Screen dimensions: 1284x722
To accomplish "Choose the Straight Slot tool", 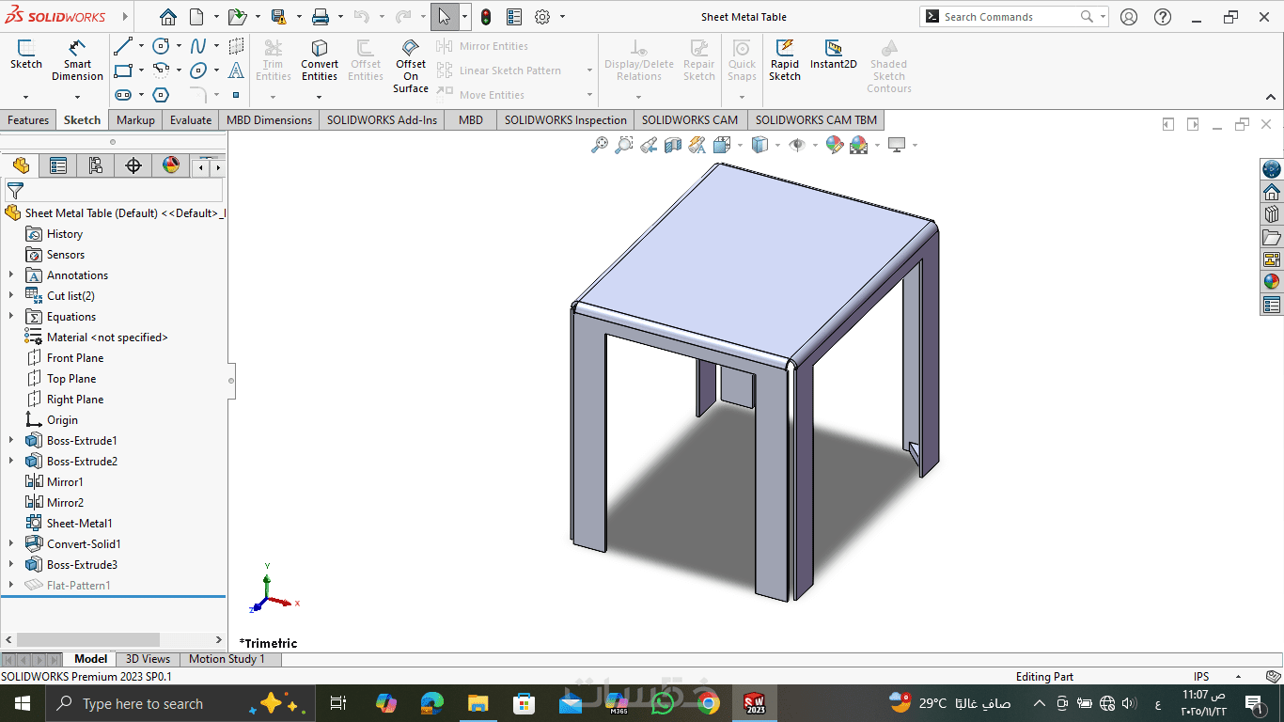I will pos(123,95).
